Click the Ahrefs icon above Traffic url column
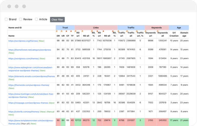The image size is (197, 126). (x=119, y=31)
